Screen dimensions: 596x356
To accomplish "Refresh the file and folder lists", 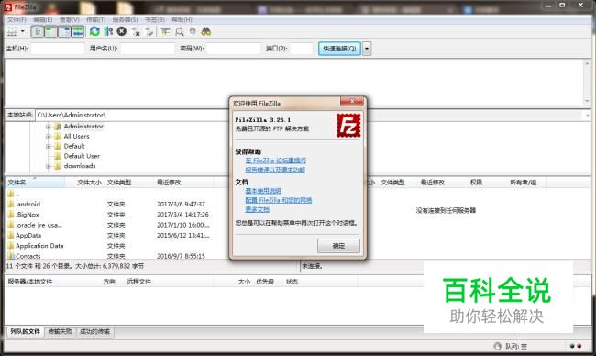I will point(94,31).
